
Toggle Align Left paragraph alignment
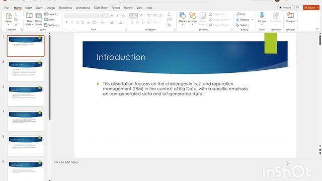pos(132,22)
